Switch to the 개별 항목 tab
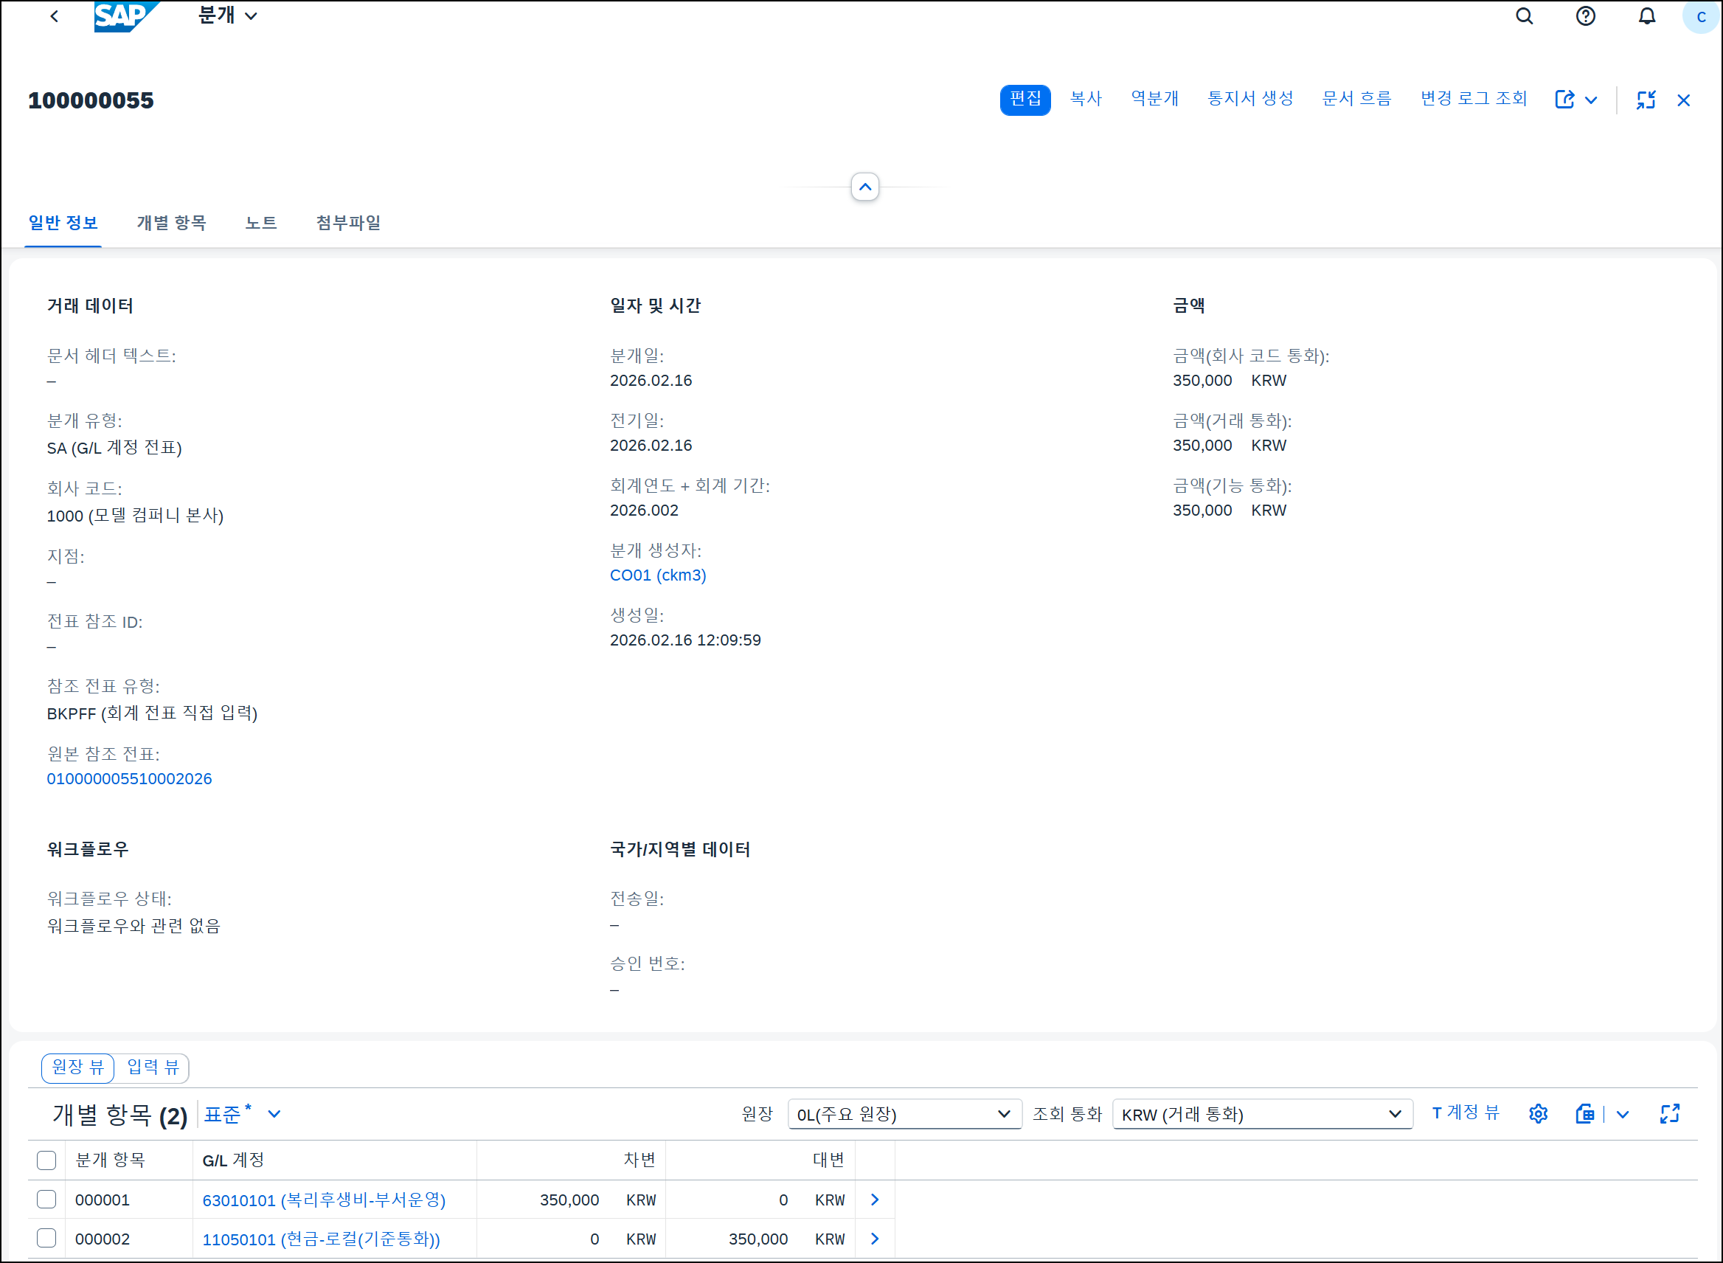The image size is (1723, 1263). [x=171, y=223]
